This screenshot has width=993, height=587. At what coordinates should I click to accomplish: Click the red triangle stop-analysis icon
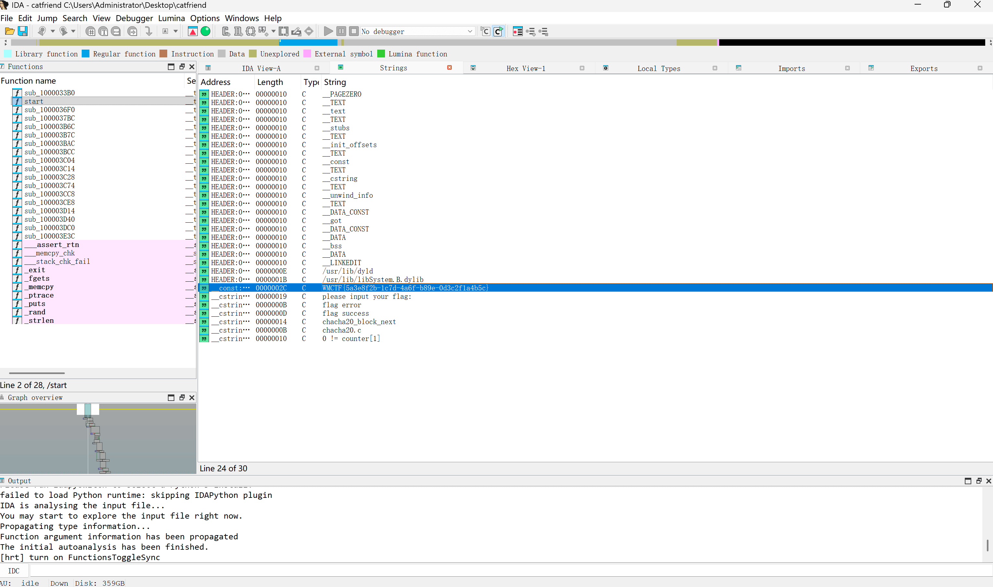coord(193,31)
